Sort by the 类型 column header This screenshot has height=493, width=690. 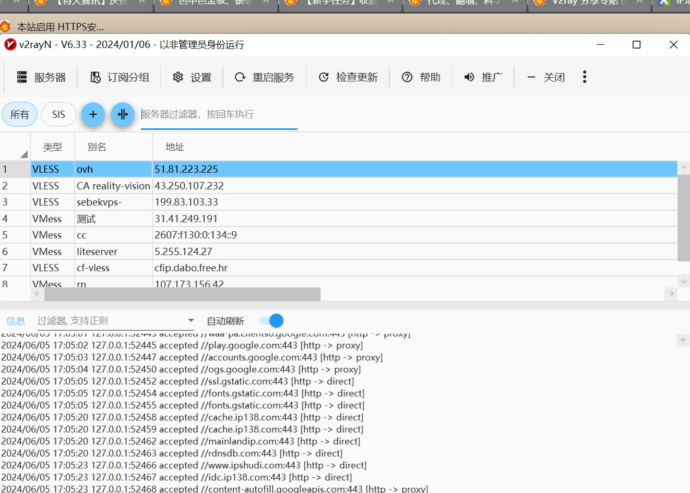53,147
